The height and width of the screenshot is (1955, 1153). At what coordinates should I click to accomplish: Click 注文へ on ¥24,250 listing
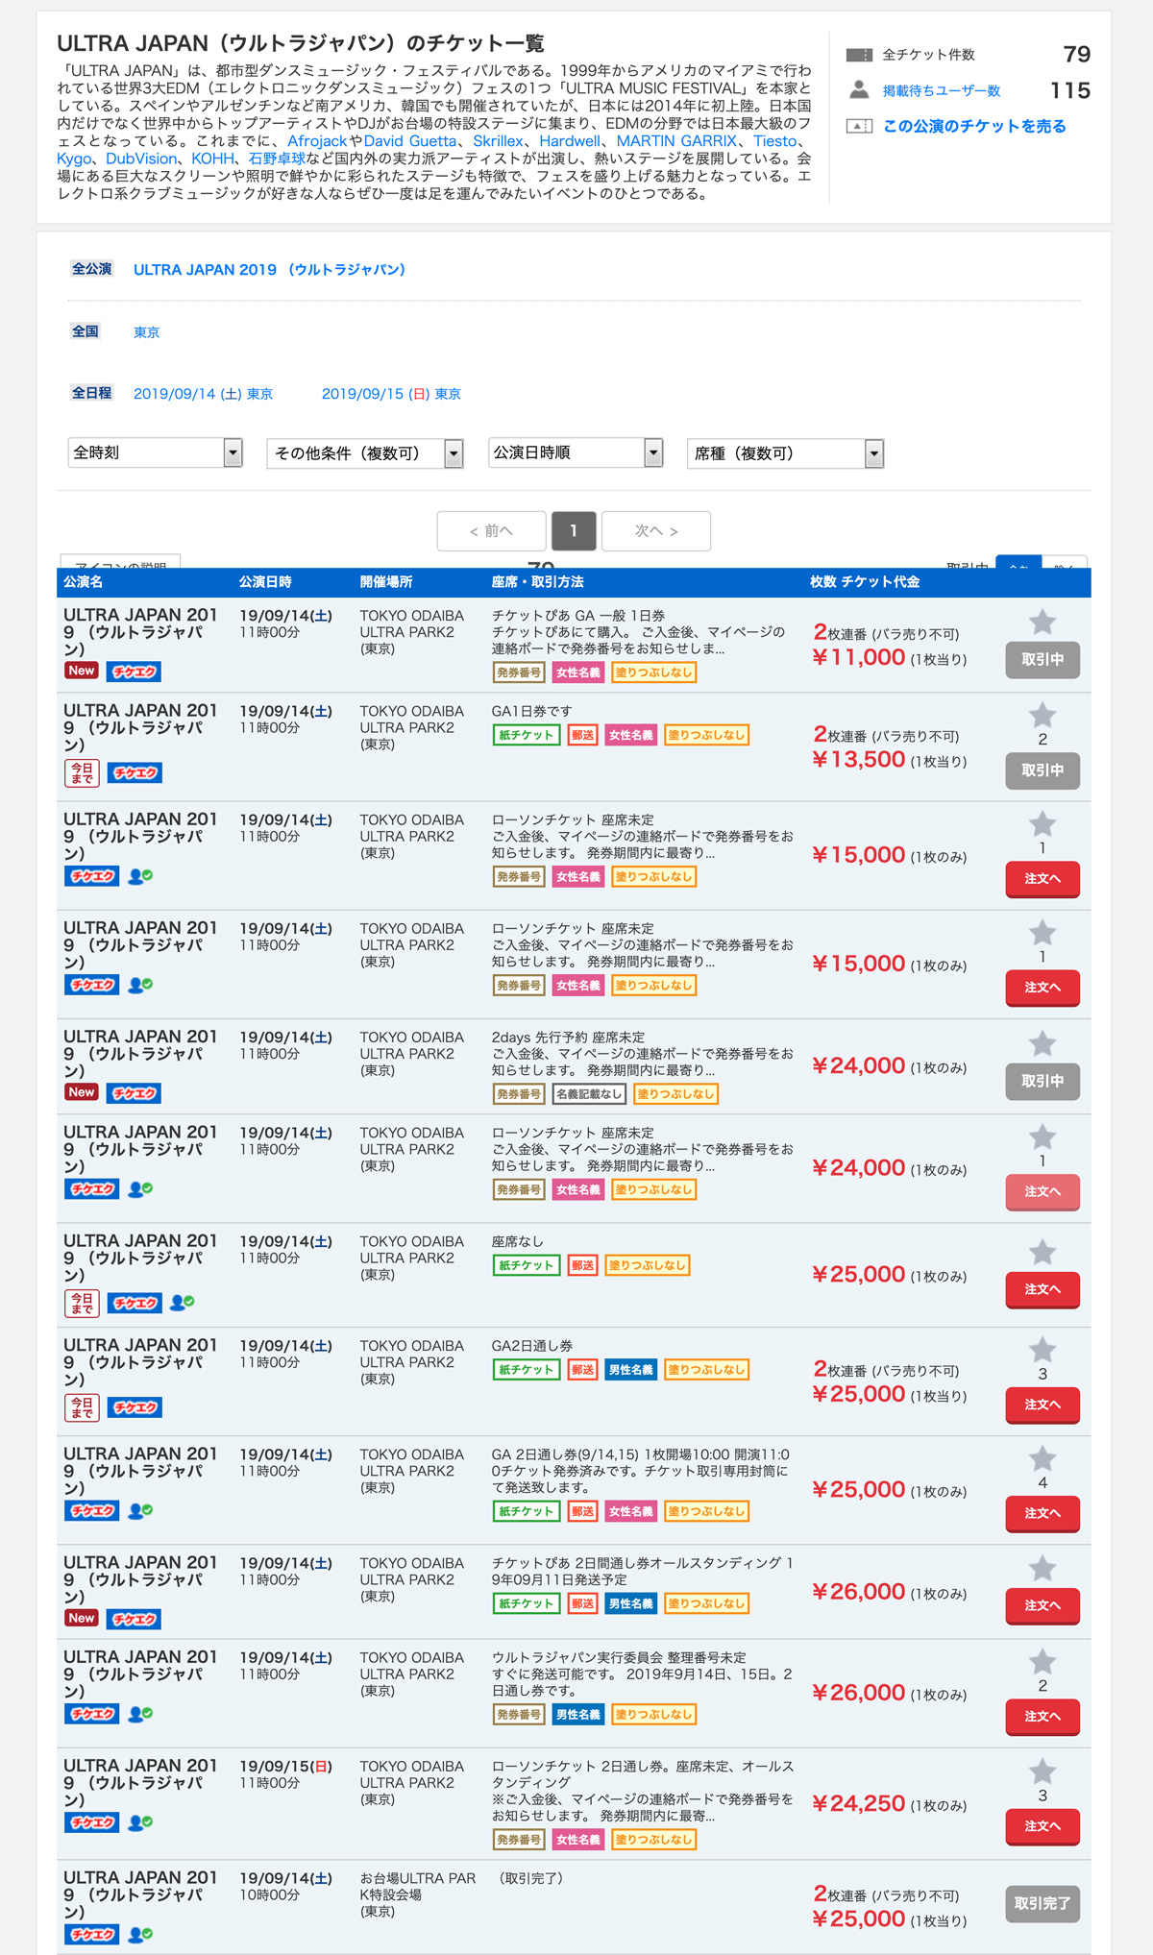pos(1043,1826)
